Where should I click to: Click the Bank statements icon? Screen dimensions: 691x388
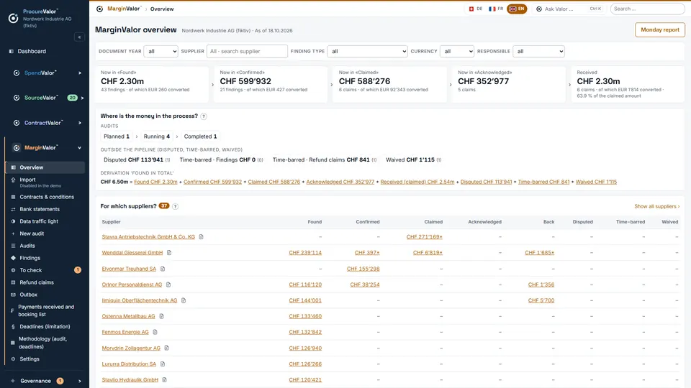[x=13, y=209]
